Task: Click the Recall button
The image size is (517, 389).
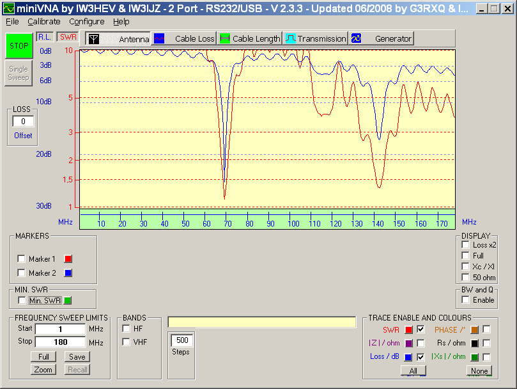Action: pyautogui.click(x=77, y=370)
